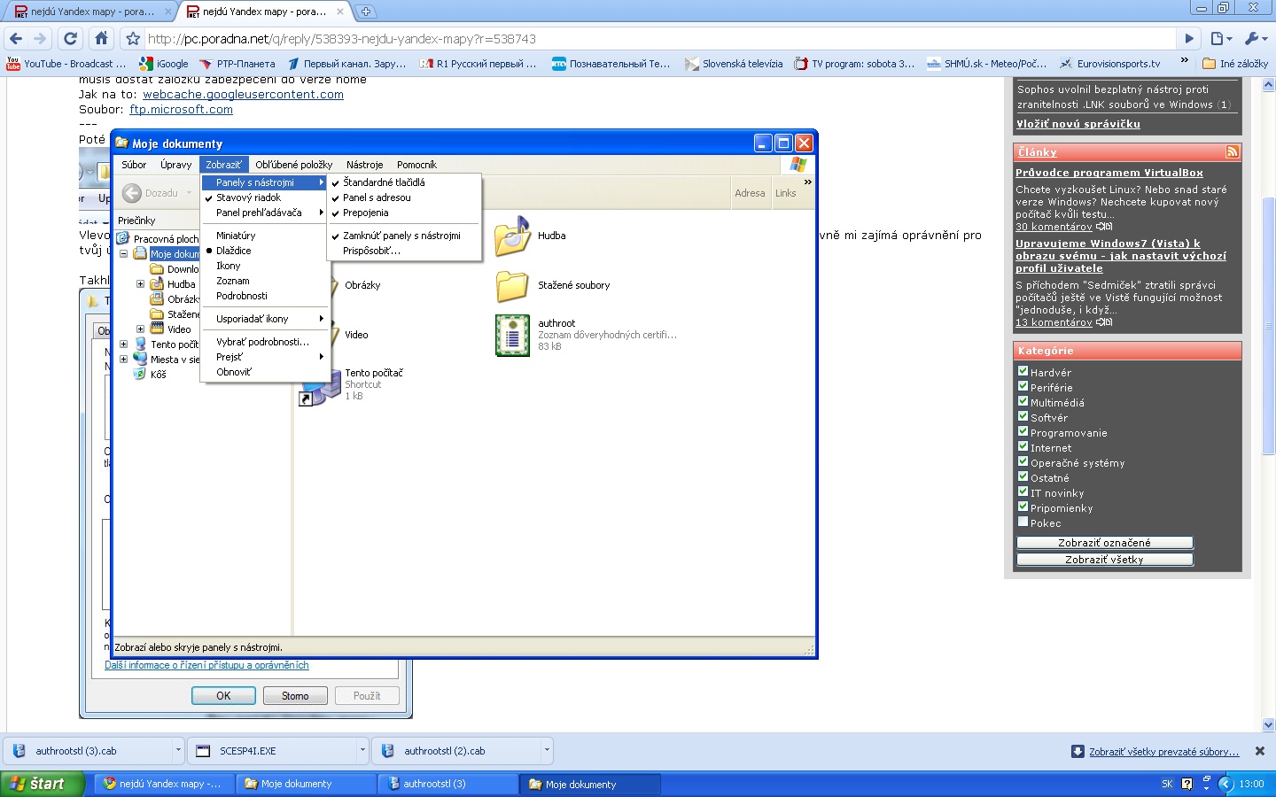Show more bookmarks with the chevron

click(x=1184, y=61)
